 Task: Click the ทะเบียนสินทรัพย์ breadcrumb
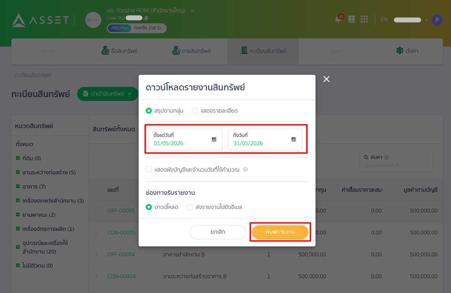click(x=33, y=75)
